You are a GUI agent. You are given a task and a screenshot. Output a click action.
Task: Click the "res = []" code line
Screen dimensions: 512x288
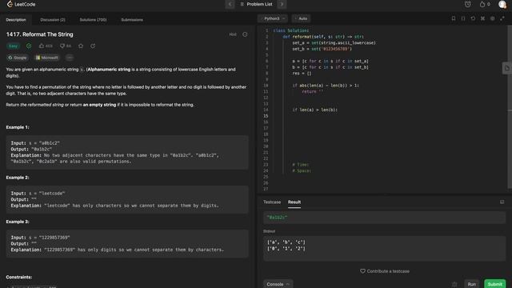coord(302,74)
